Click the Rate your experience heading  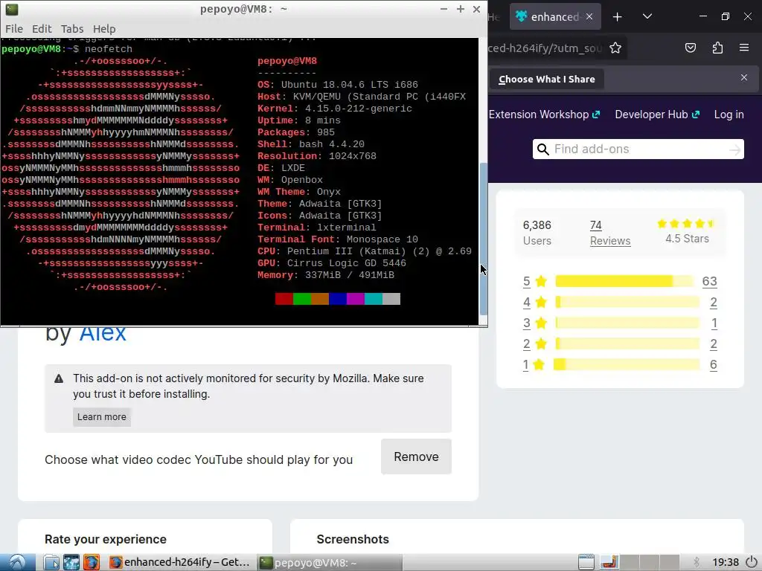click(x=106, y=539)
